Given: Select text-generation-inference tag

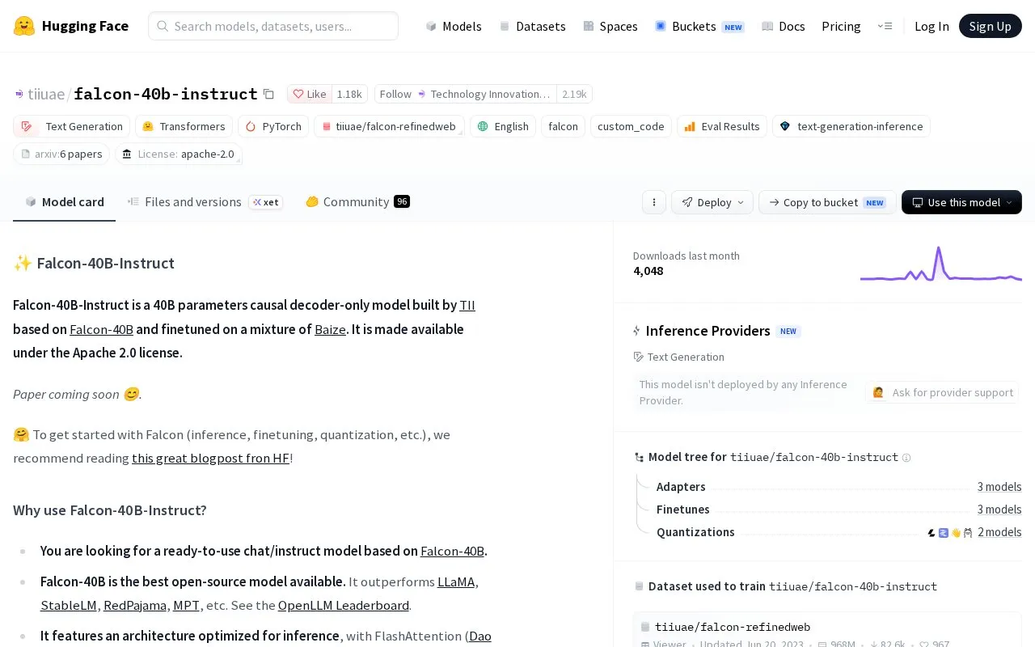Looking at the screenshot, I should (851, 126).
